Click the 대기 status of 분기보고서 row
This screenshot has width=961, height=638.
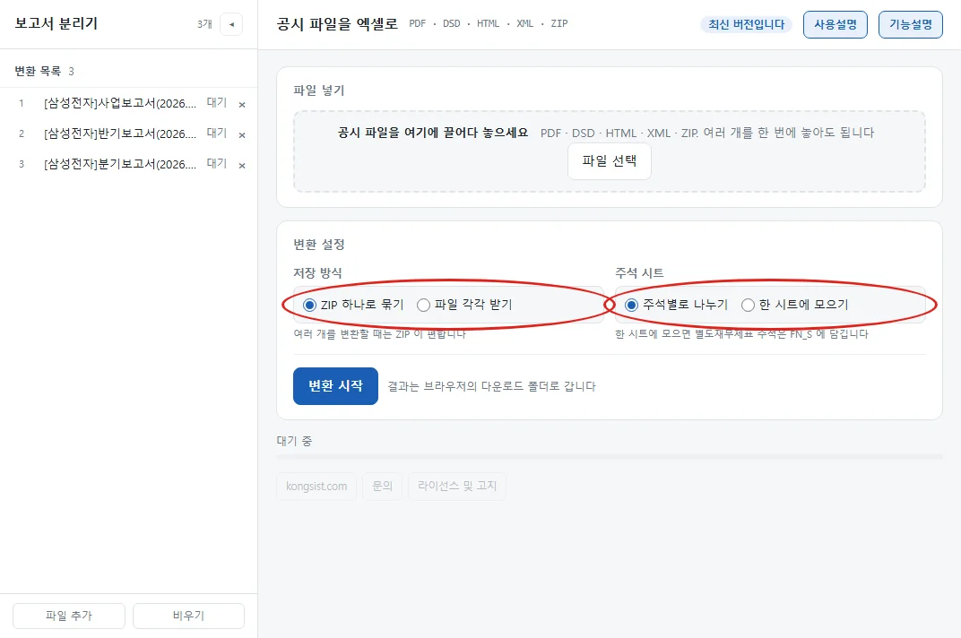click(217, 164)
